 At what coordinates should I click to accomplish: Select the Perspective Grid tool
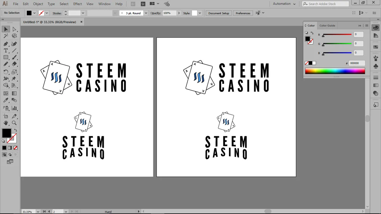14,86
